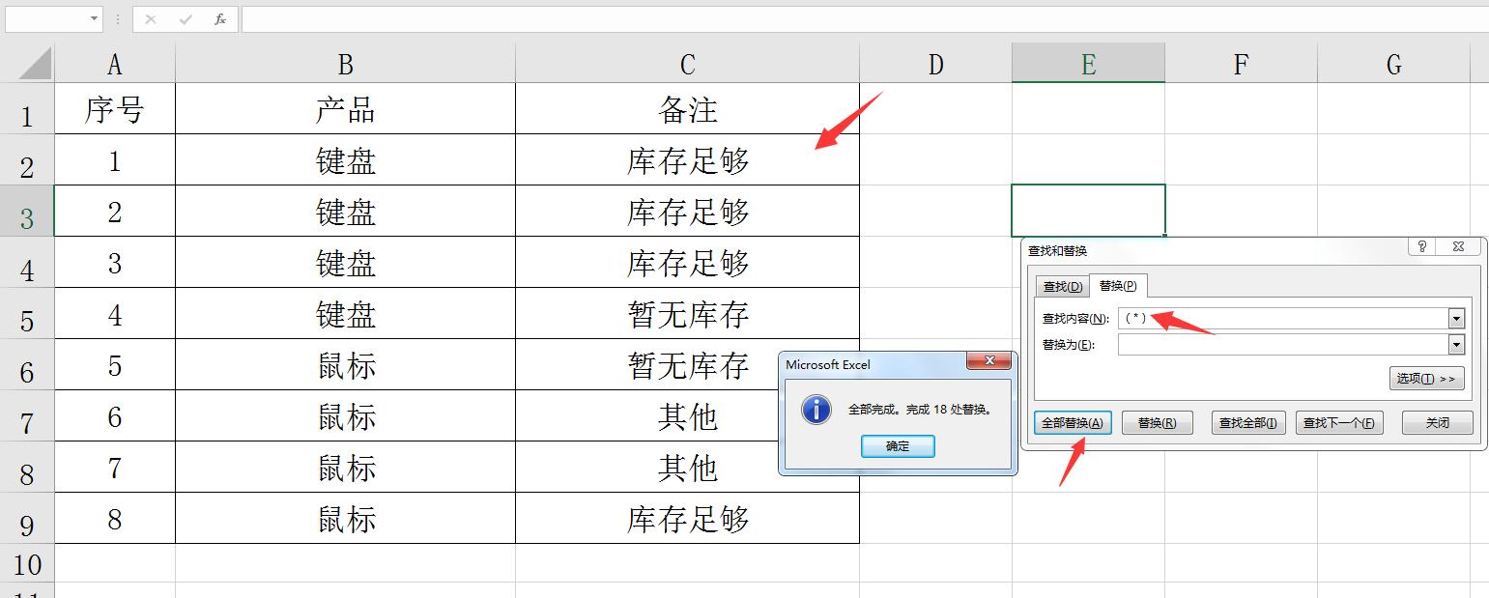This screenshot has width=1489, height=598.
Task: Click 确定 to dismiss the replacement message
Action: click(x=897, y=446)
